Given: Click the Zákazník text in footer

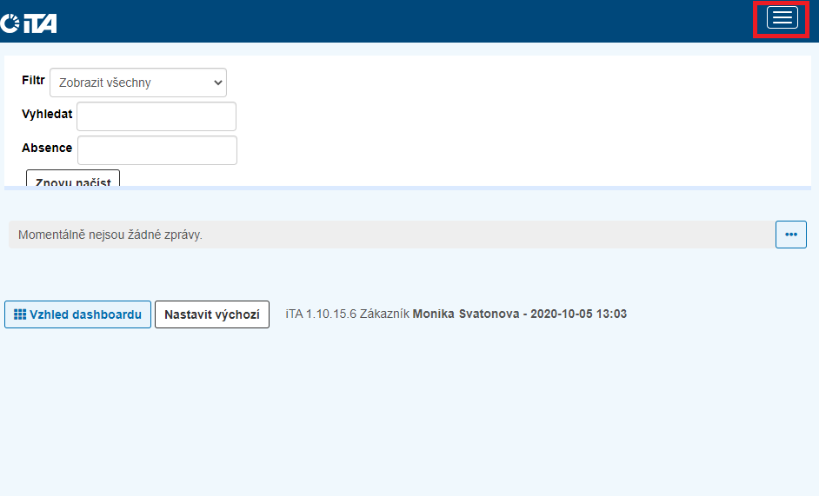Looking at the screenshot, I should click(384, 314).
